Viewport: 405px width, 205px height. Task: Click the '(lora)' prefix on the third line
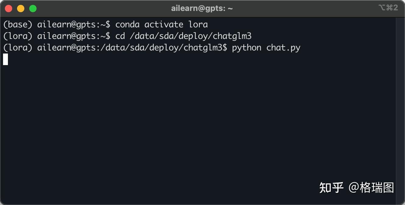coord(18,48)
